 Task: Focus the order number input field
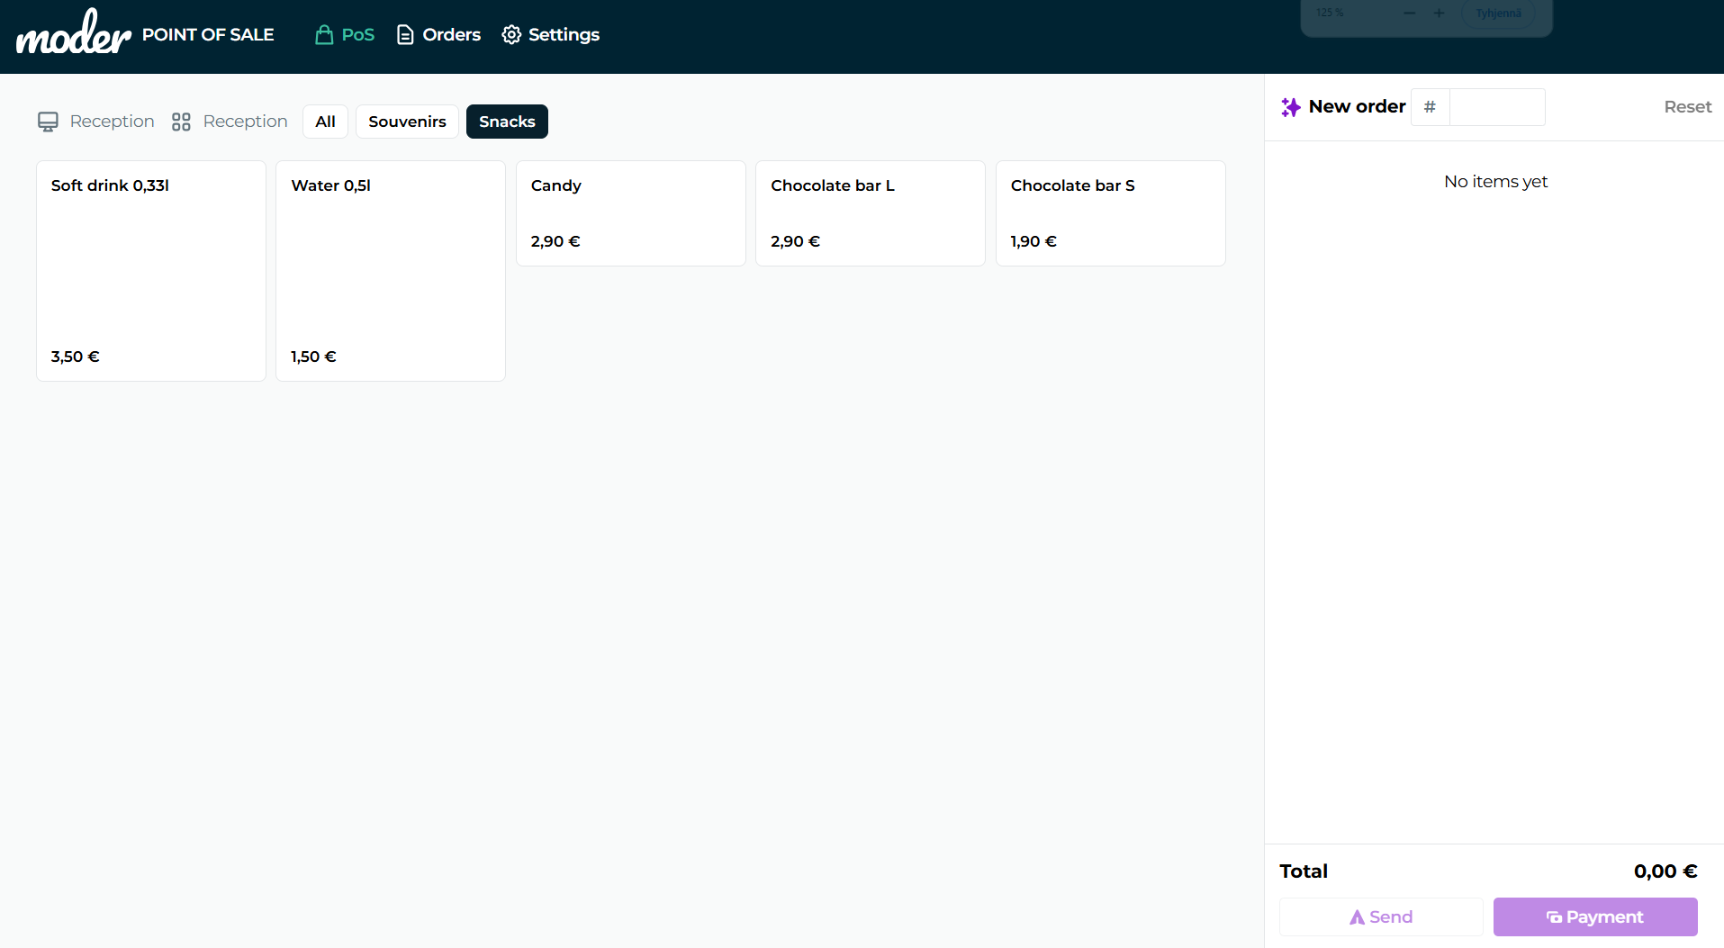1497,107
